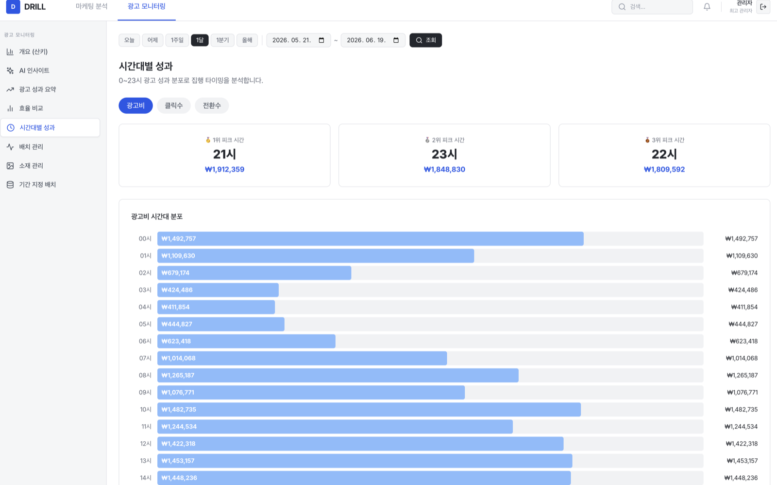Open start date calendar picker icon
Viewport: 777px width, 485px height.
point(321,40)
